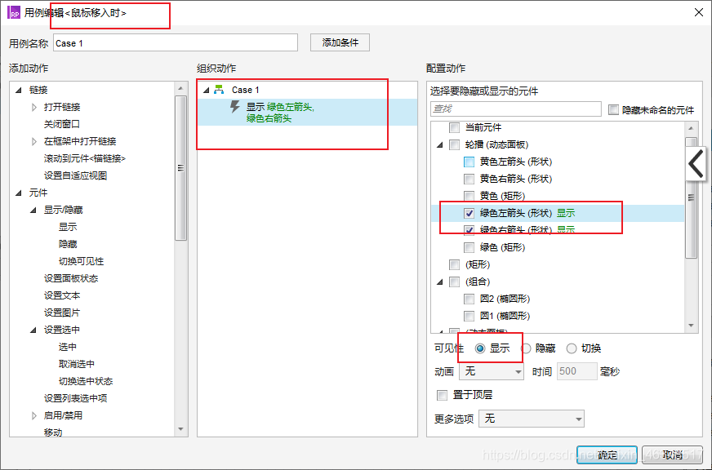Click the 查找 search field

pos(516,109)
